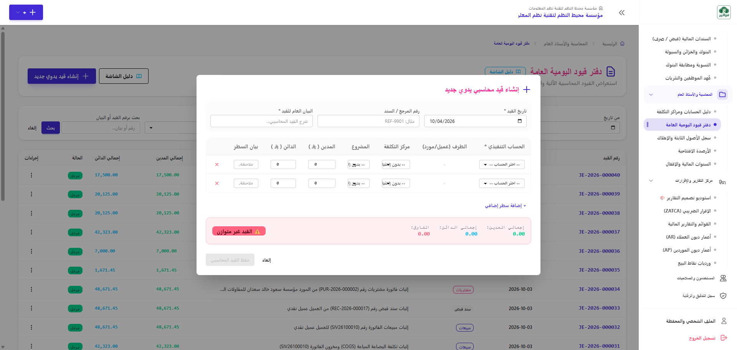This screenshot has width=737, height=350.
Task: Delete first journal line with red X
Action: point(217,164)
